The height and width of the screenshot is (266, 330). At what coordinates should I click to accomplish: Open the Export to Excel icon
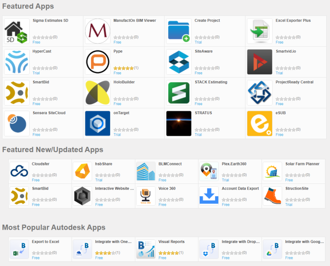pyautogui.click(x=19, y=249)
